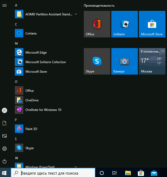This screenshot has height=177, width=167.
Task: Click the Cortana circle on the taskbar
Action: click(x=102, y=173)
